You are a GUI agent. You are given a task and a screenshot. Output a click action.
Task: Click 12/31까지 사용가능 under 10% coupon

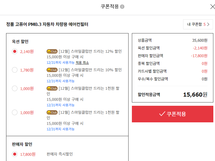pyautogui.click(x=60, y=81)
